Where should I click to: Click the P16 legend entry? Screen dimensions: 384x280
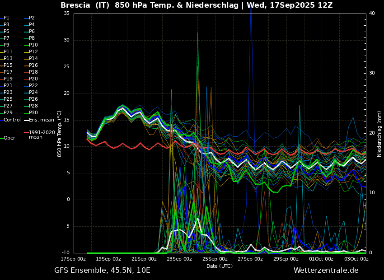(x=33, y=65)
